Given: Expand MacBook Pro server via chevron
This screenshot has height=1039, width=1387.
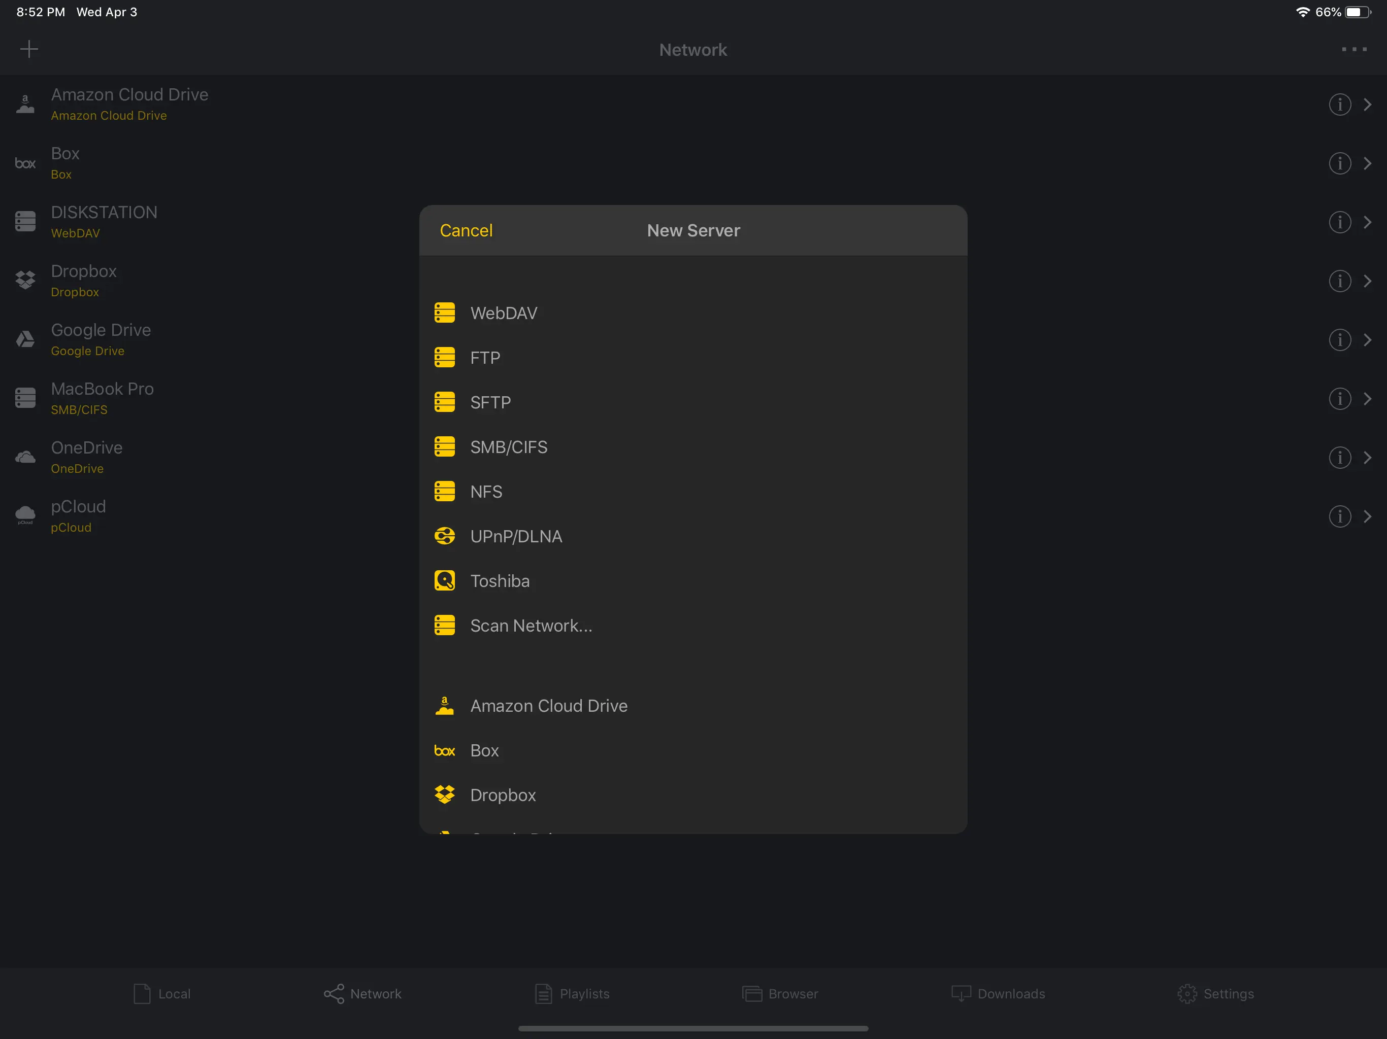Looking at the screenshot, I should pyautogui.click(x=1368, y=399).
